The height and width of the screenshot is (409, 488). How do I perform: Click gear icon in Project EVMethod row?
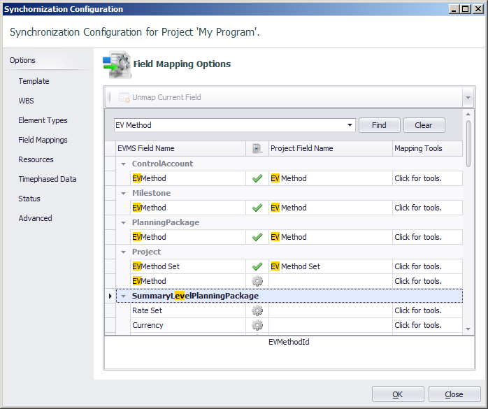click(257, 281)
